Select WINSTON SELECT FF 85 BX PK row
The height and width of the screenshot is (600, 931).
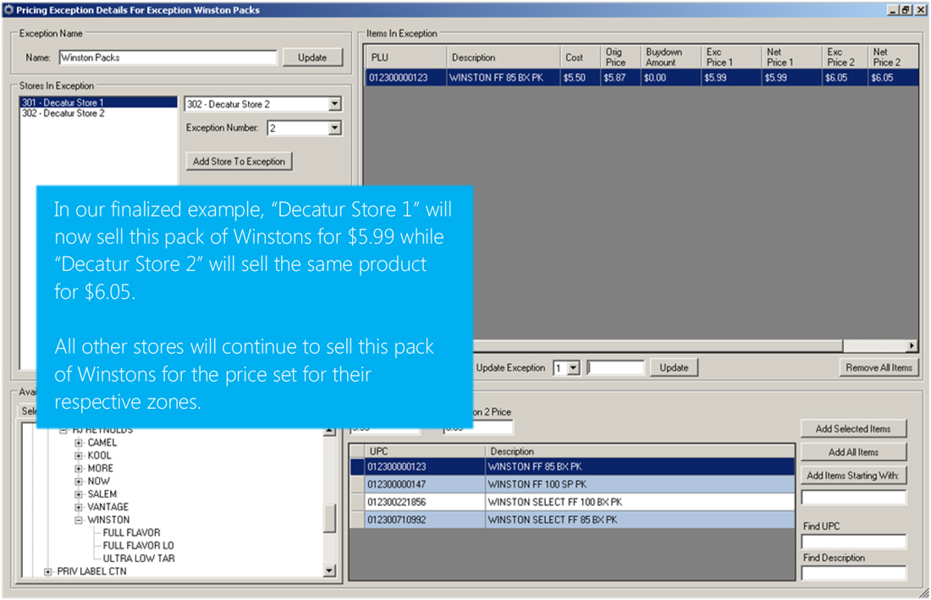tap(572, 520)
